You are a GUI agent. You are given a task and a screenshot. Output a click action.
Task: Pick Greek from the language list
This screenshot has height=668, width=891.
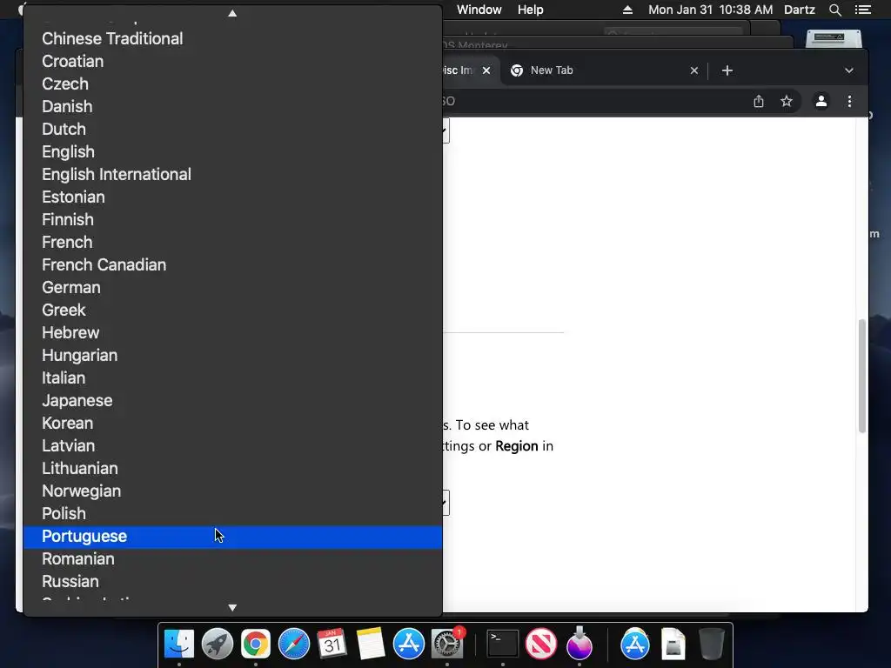pos(232,311)
